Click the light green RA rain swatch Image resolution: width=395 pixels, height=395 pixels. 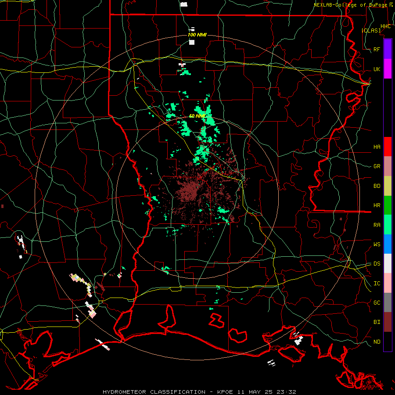point(388,225)
